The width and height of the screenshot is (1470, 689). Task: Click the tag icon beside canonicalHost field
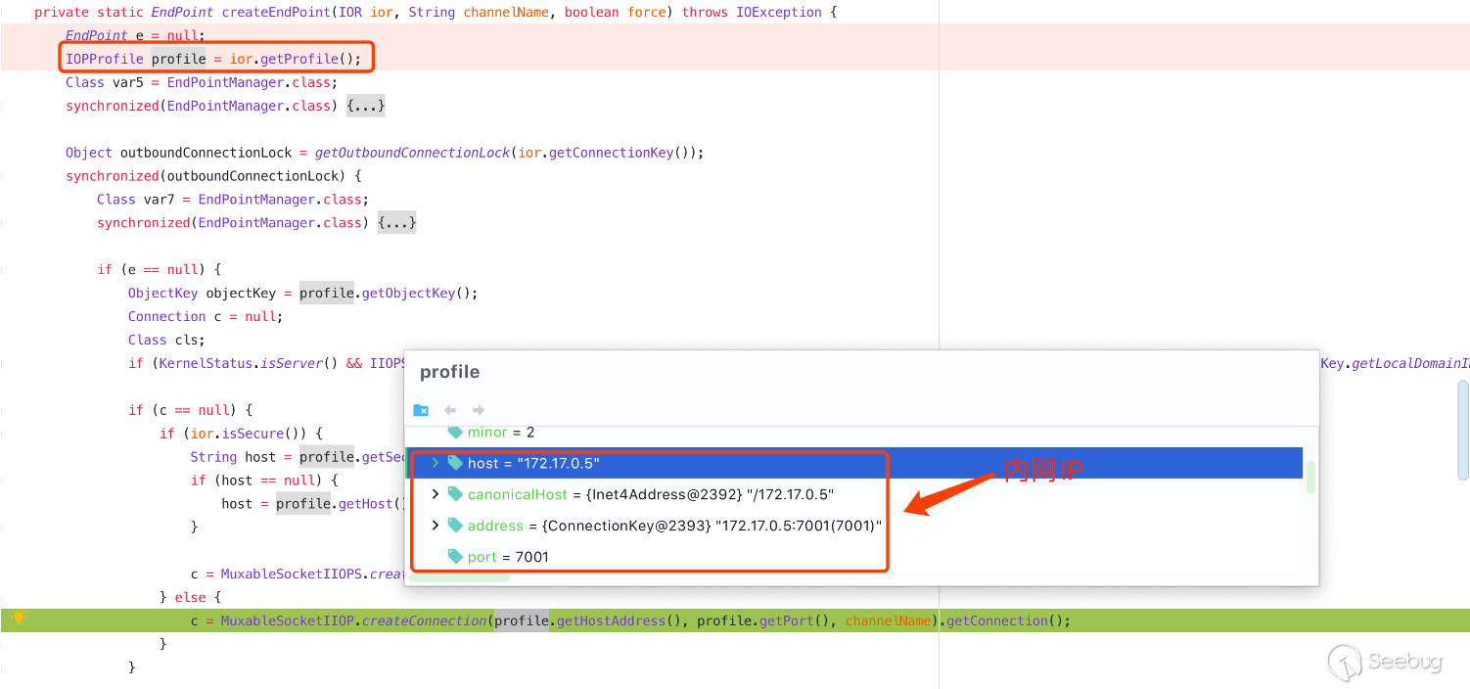click(x=455, y=494)
